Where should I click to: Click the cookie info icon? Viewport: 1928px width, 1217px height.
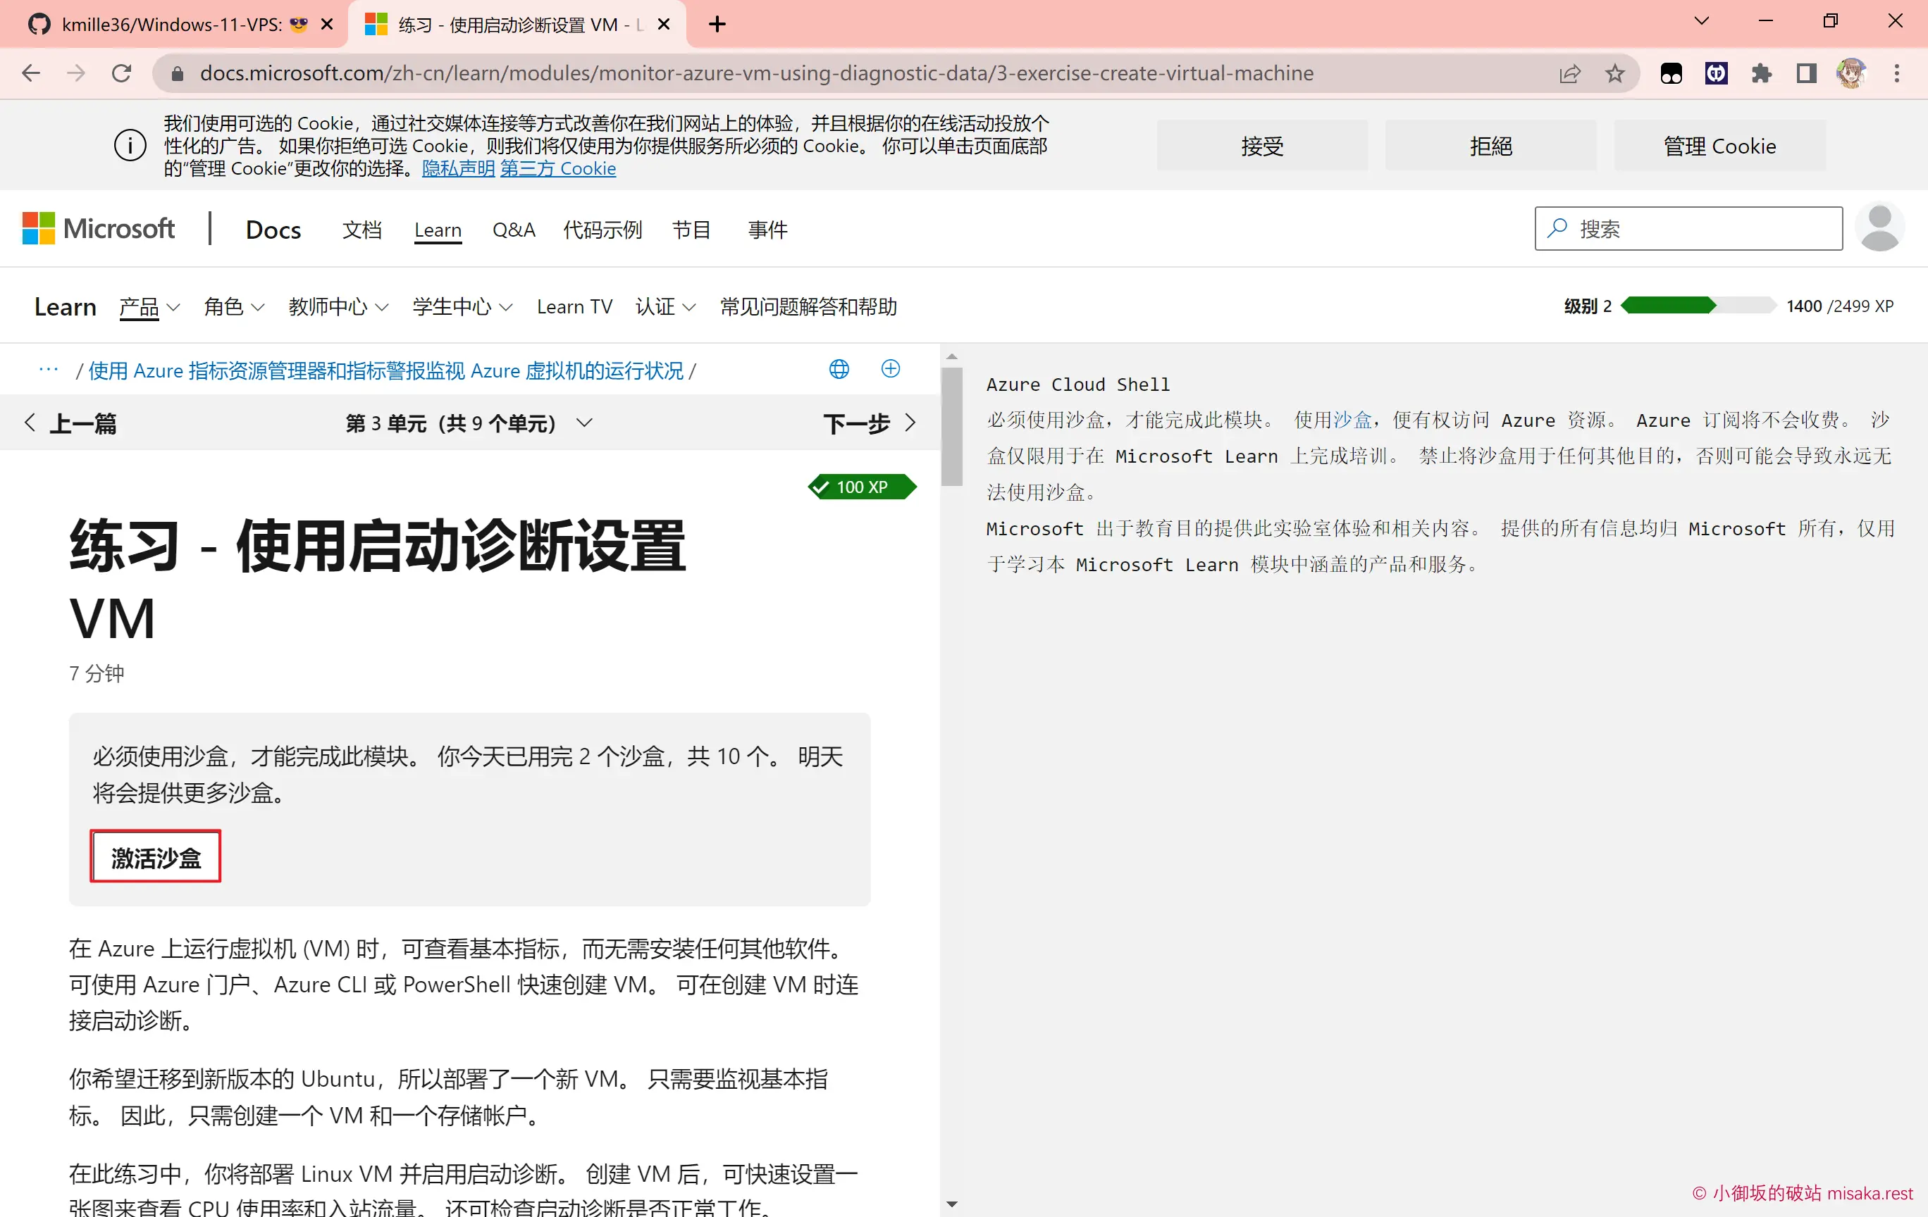click(130, 146)
